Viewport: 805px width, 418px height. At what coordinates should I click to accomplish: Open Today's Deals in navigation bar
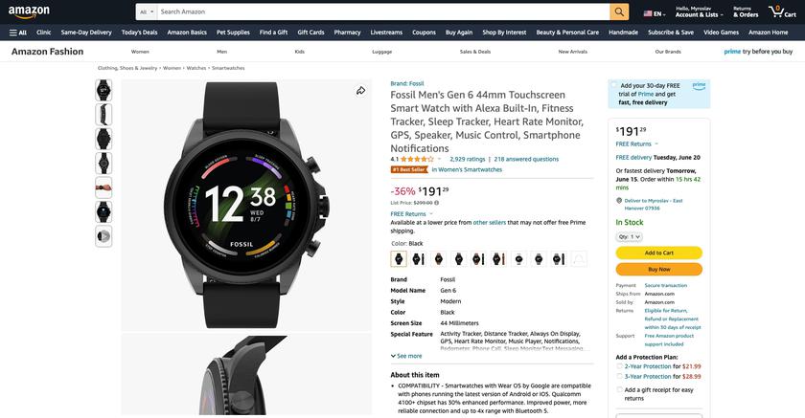coord(139,33)
